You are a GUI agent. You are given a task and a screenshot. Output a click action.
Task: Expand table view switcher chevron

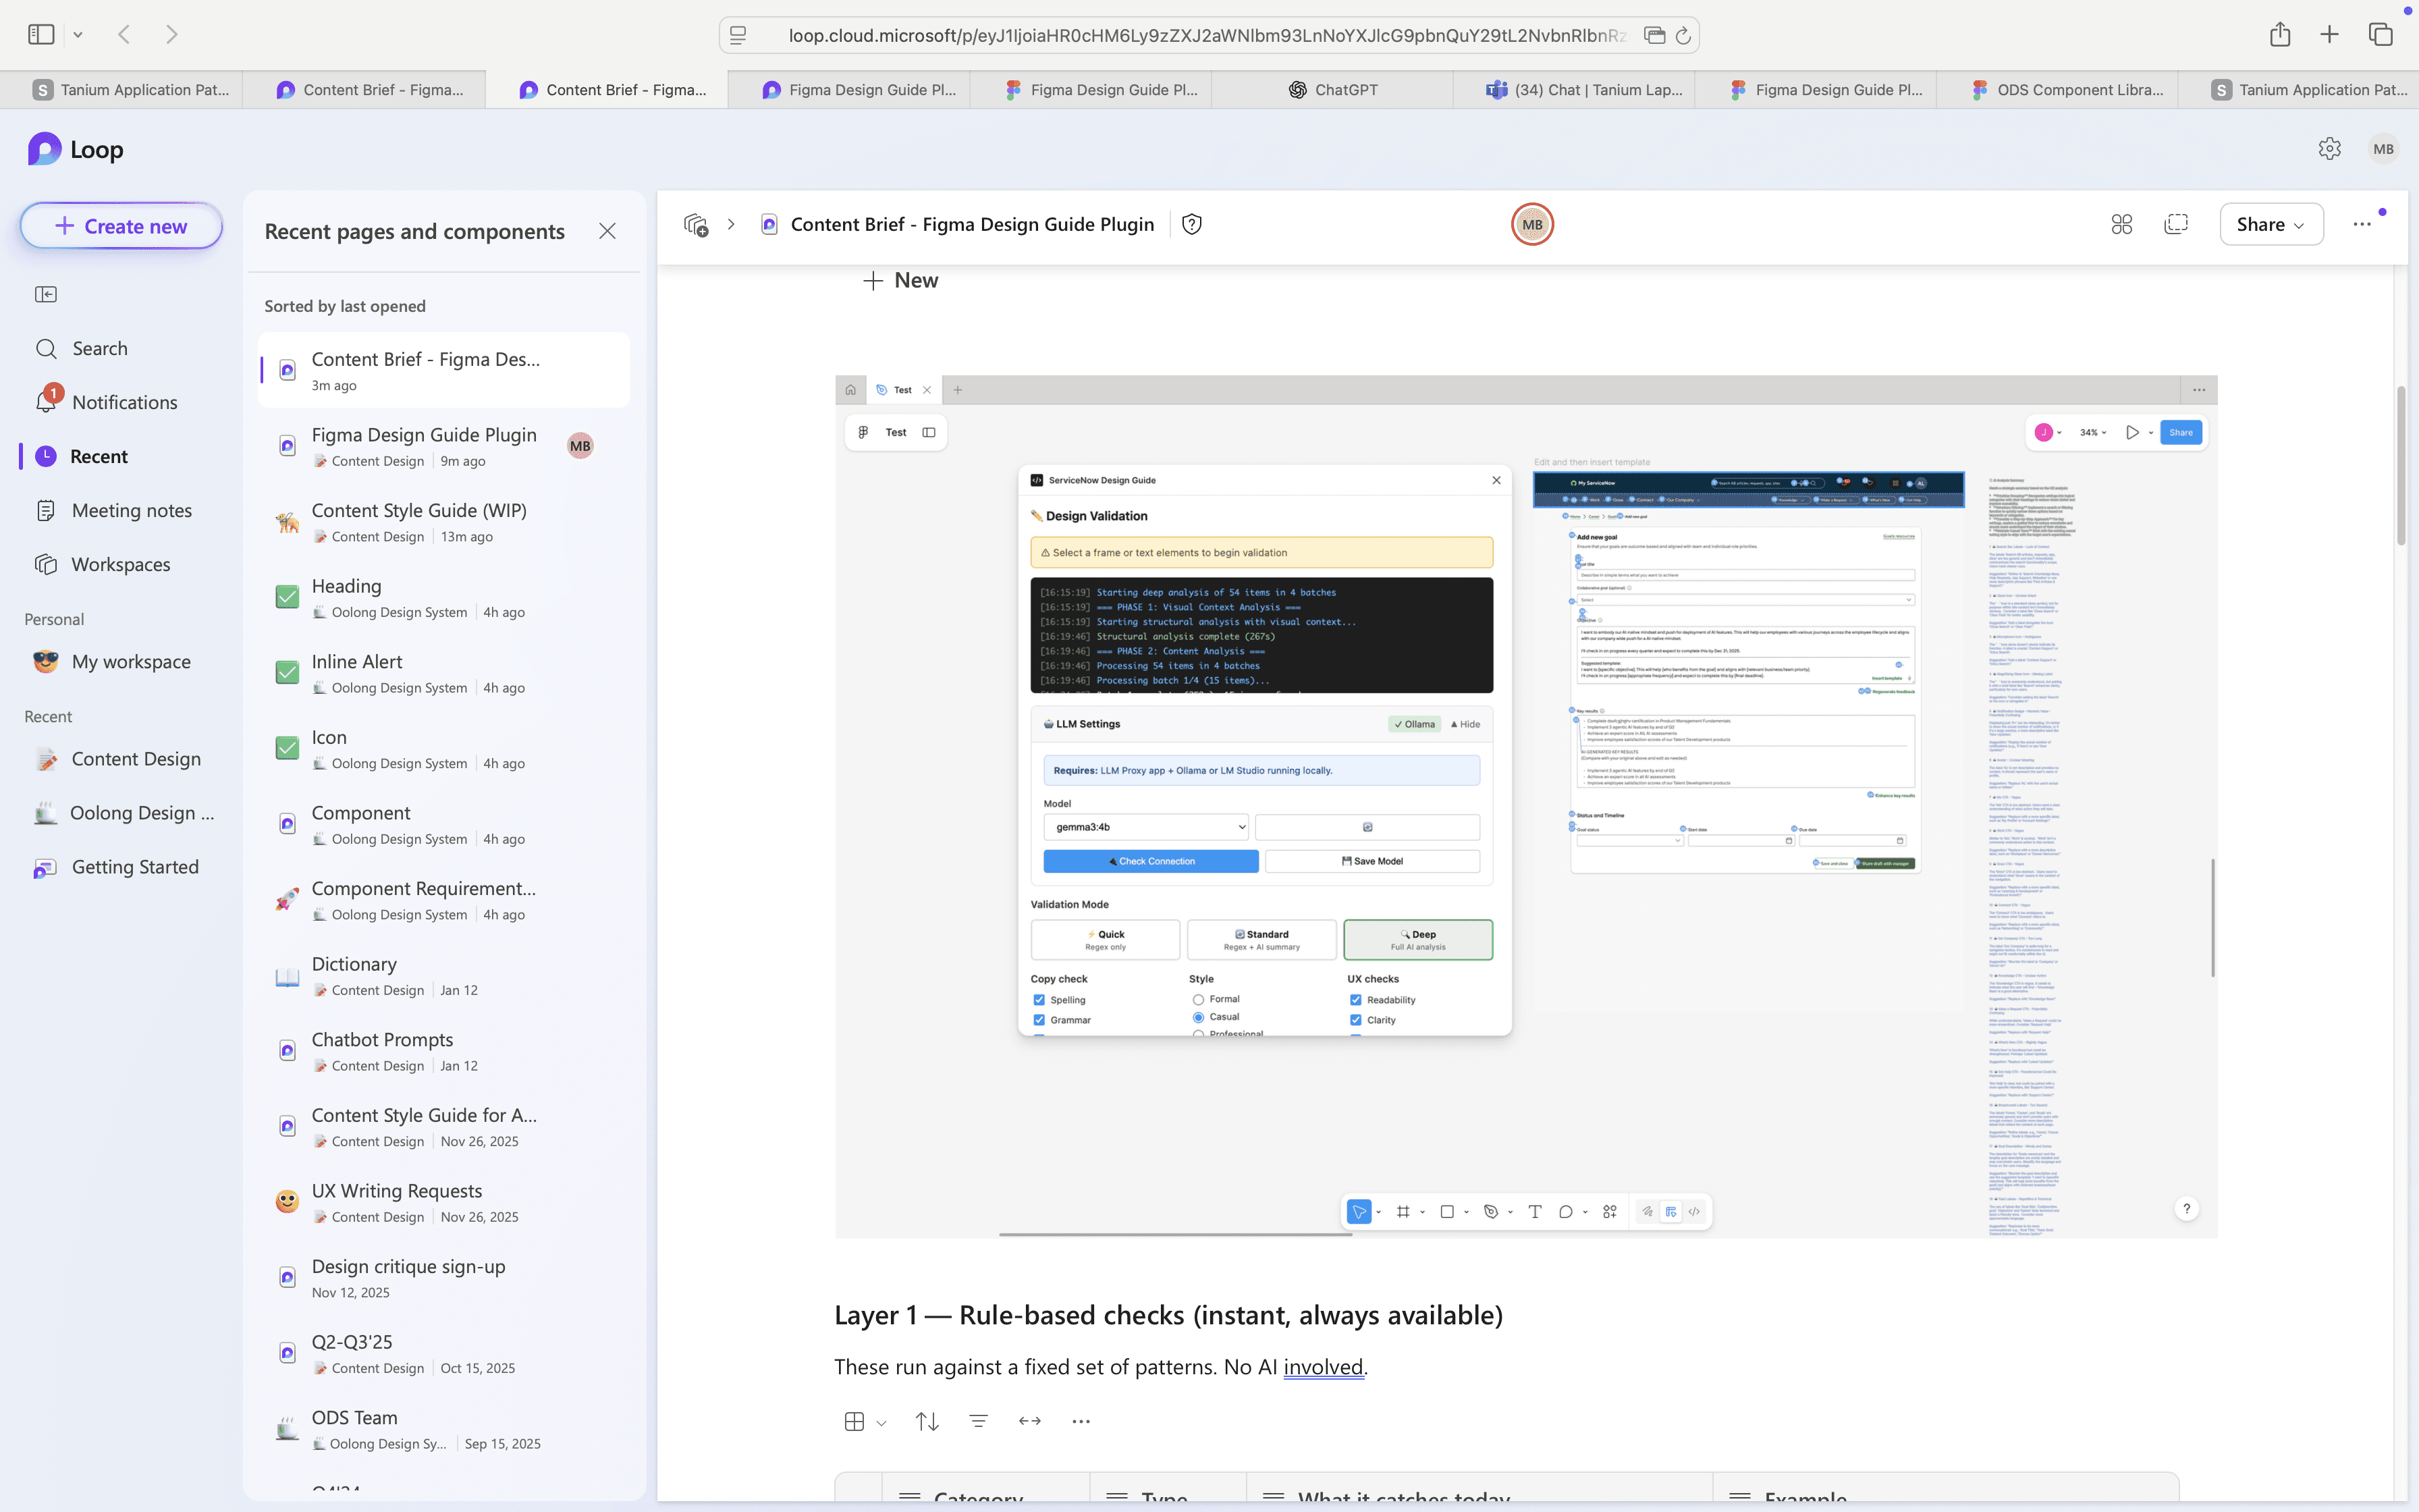click(x=881, y=1423)
